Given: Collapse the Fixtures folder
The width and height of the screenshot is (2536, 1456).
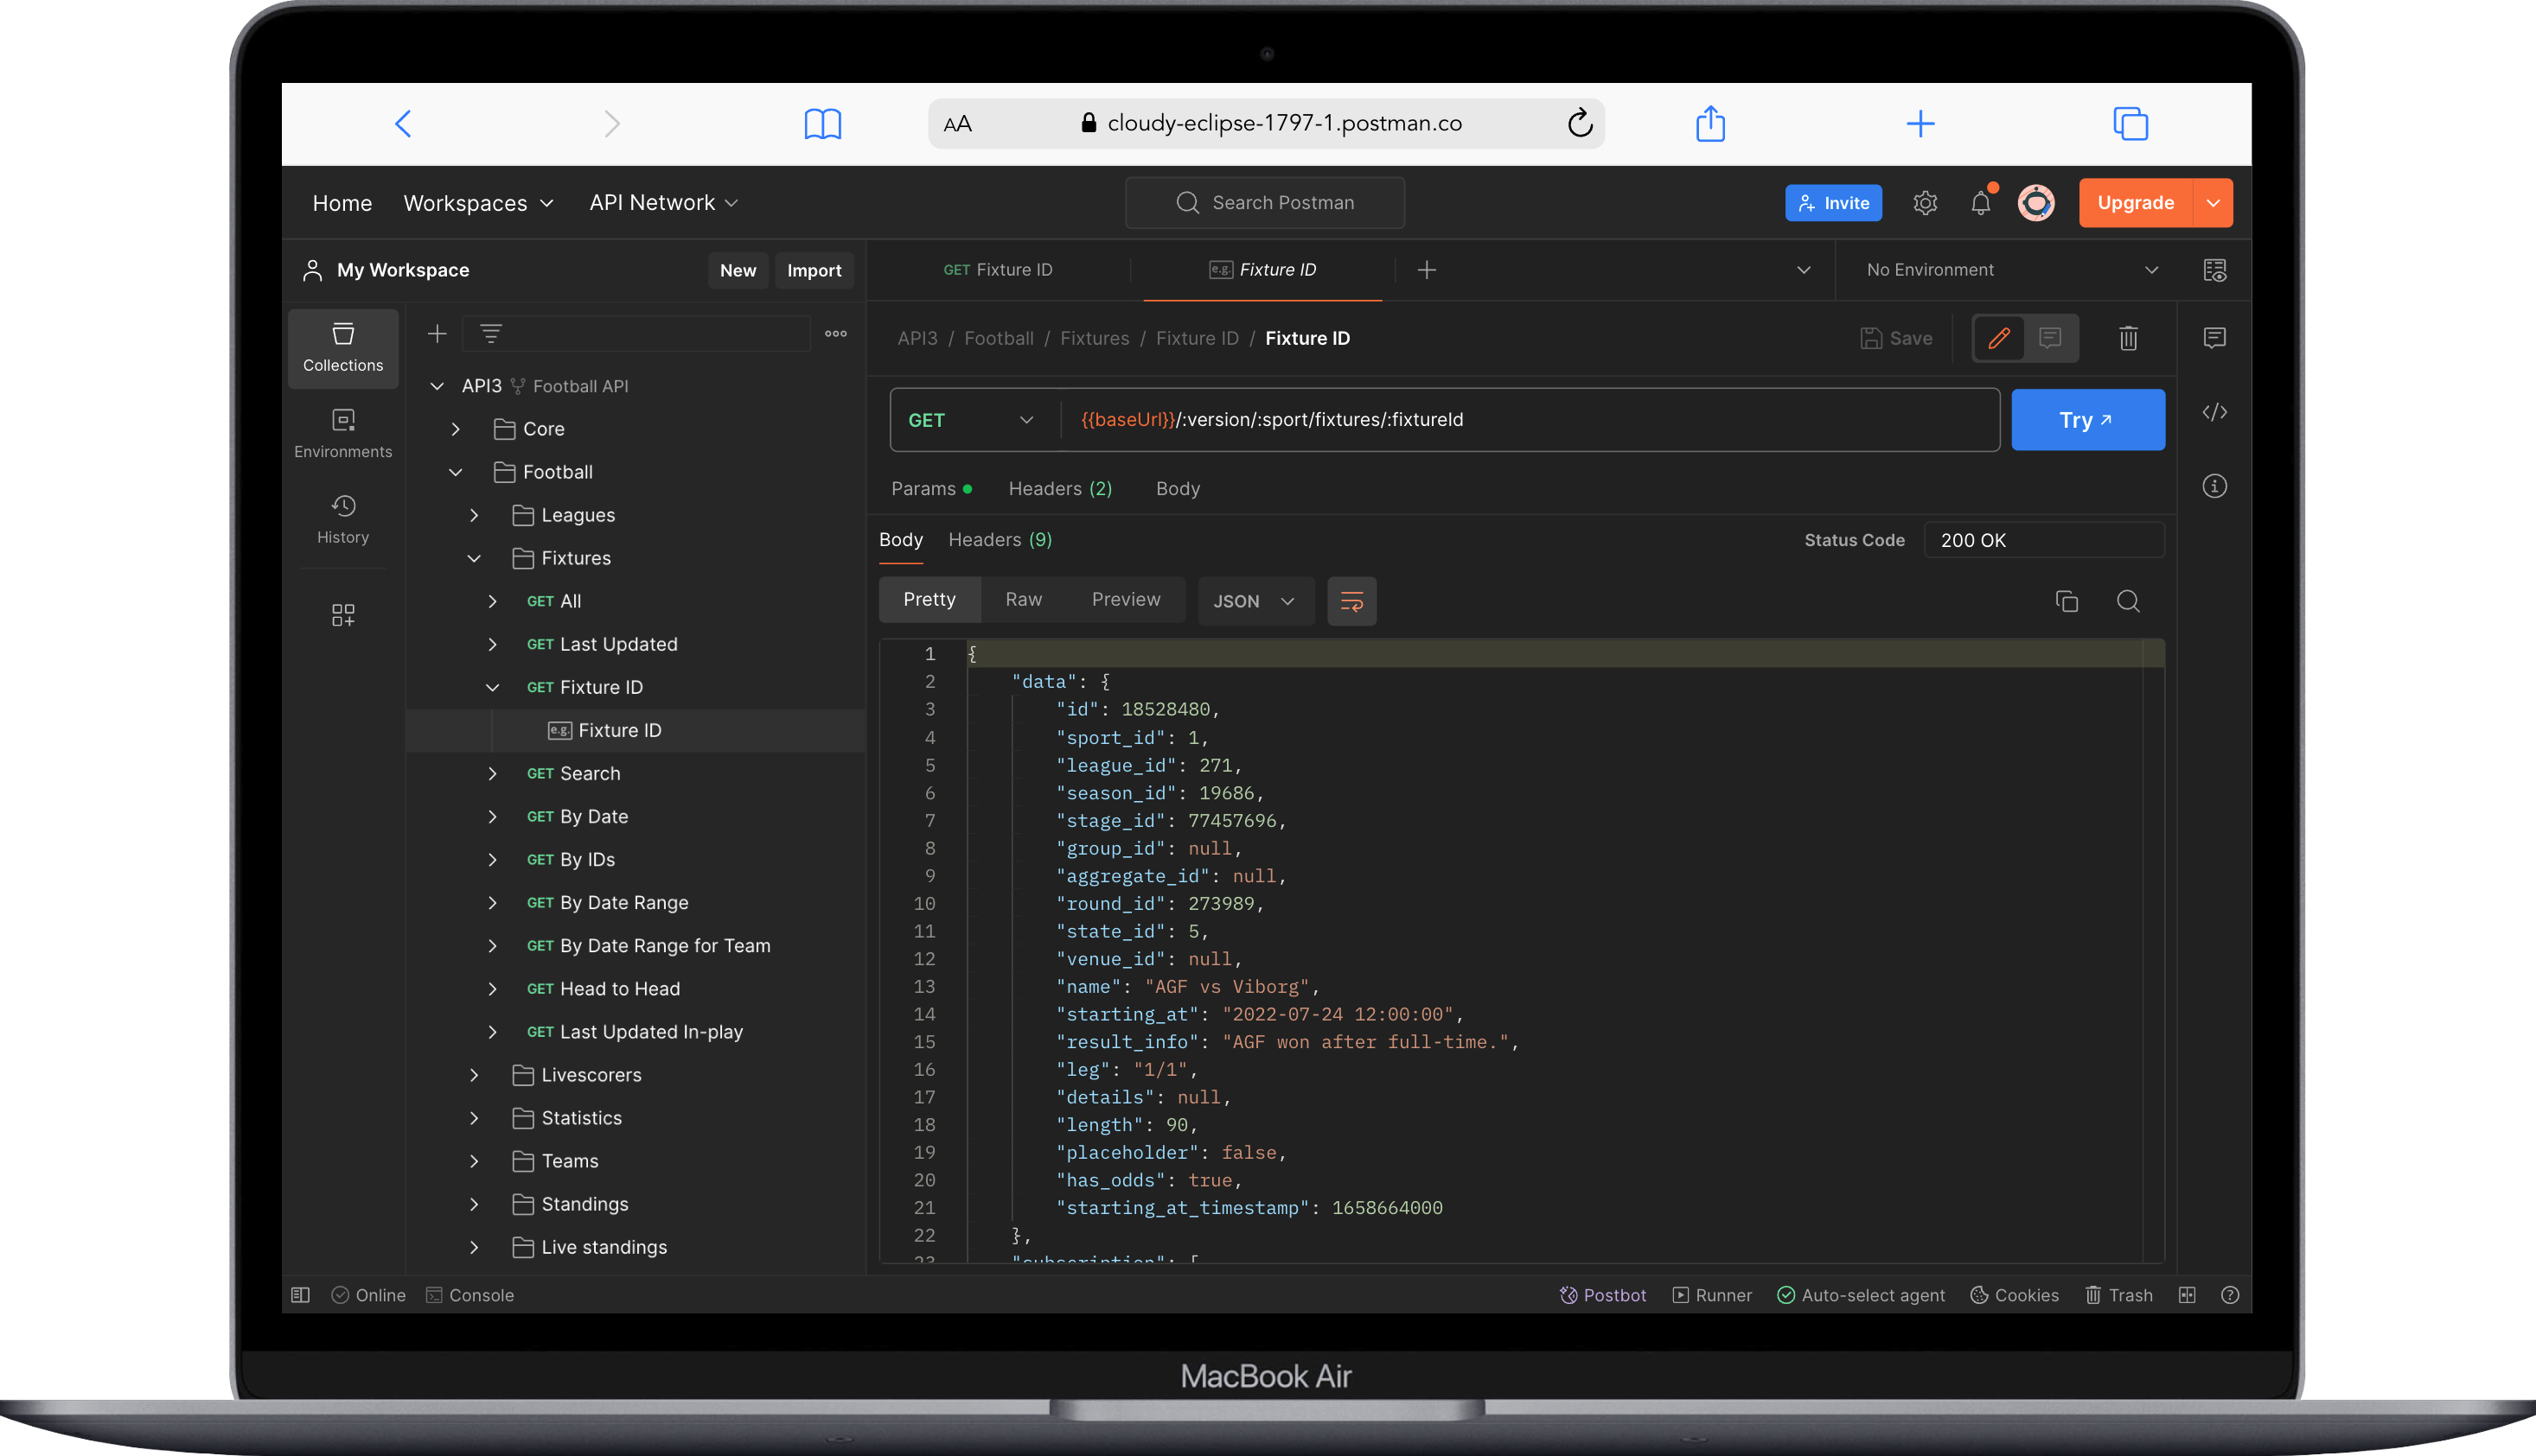Looking at the screenshot, I should pyautogui.click(x=474, y=558).
